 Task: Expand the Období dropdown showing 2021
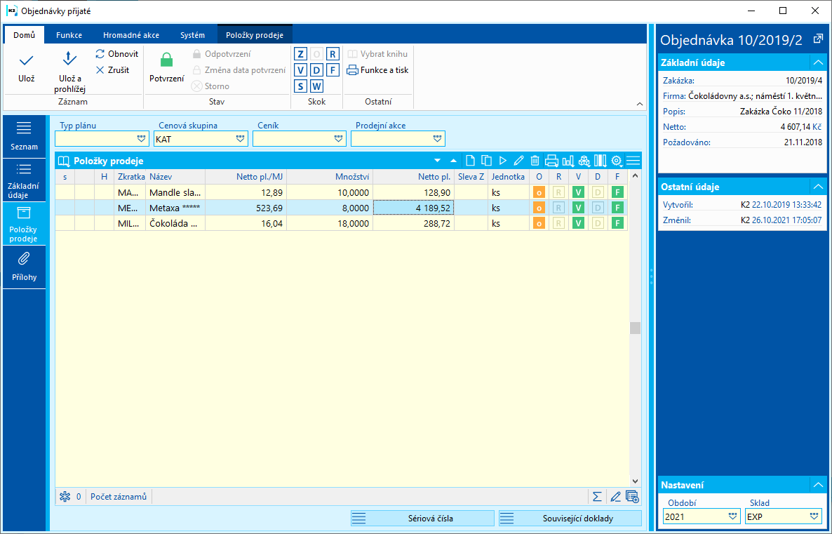coord(733,516)
